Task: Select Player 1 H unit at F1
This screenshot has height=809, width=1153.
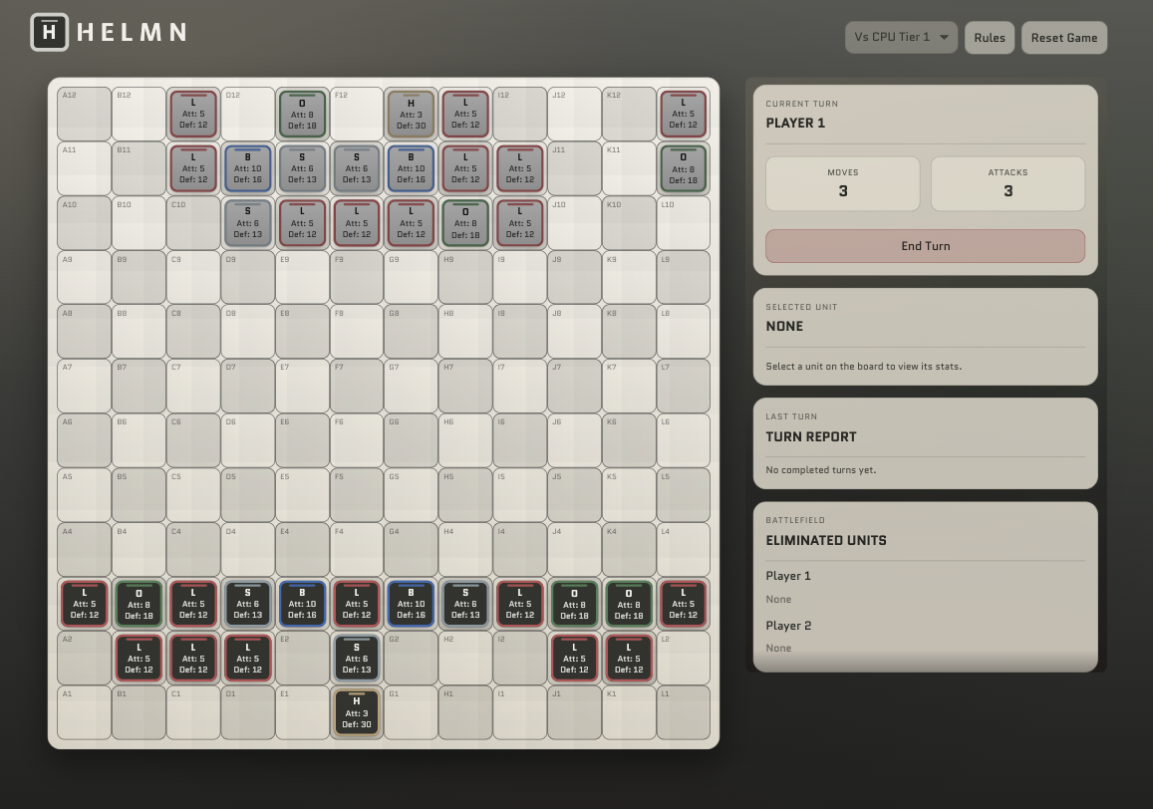Action: [x=357, y=712]
